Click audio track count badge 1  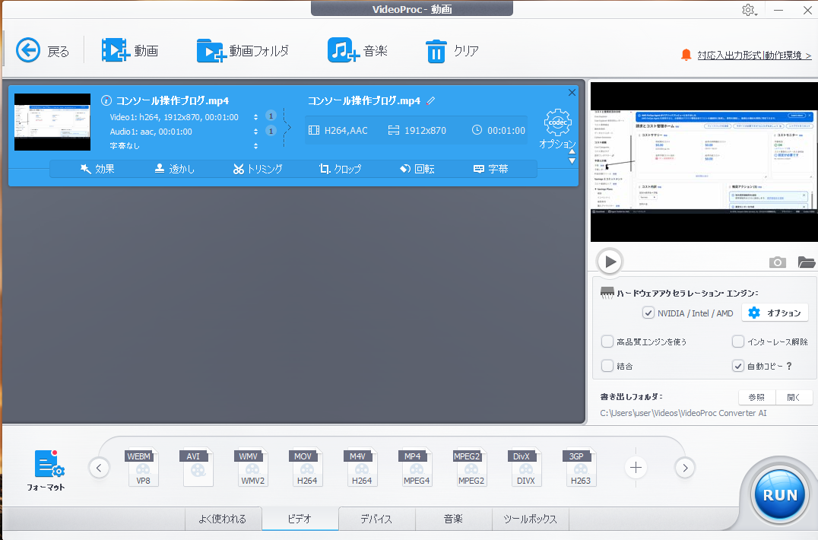[x=271, y=130]
